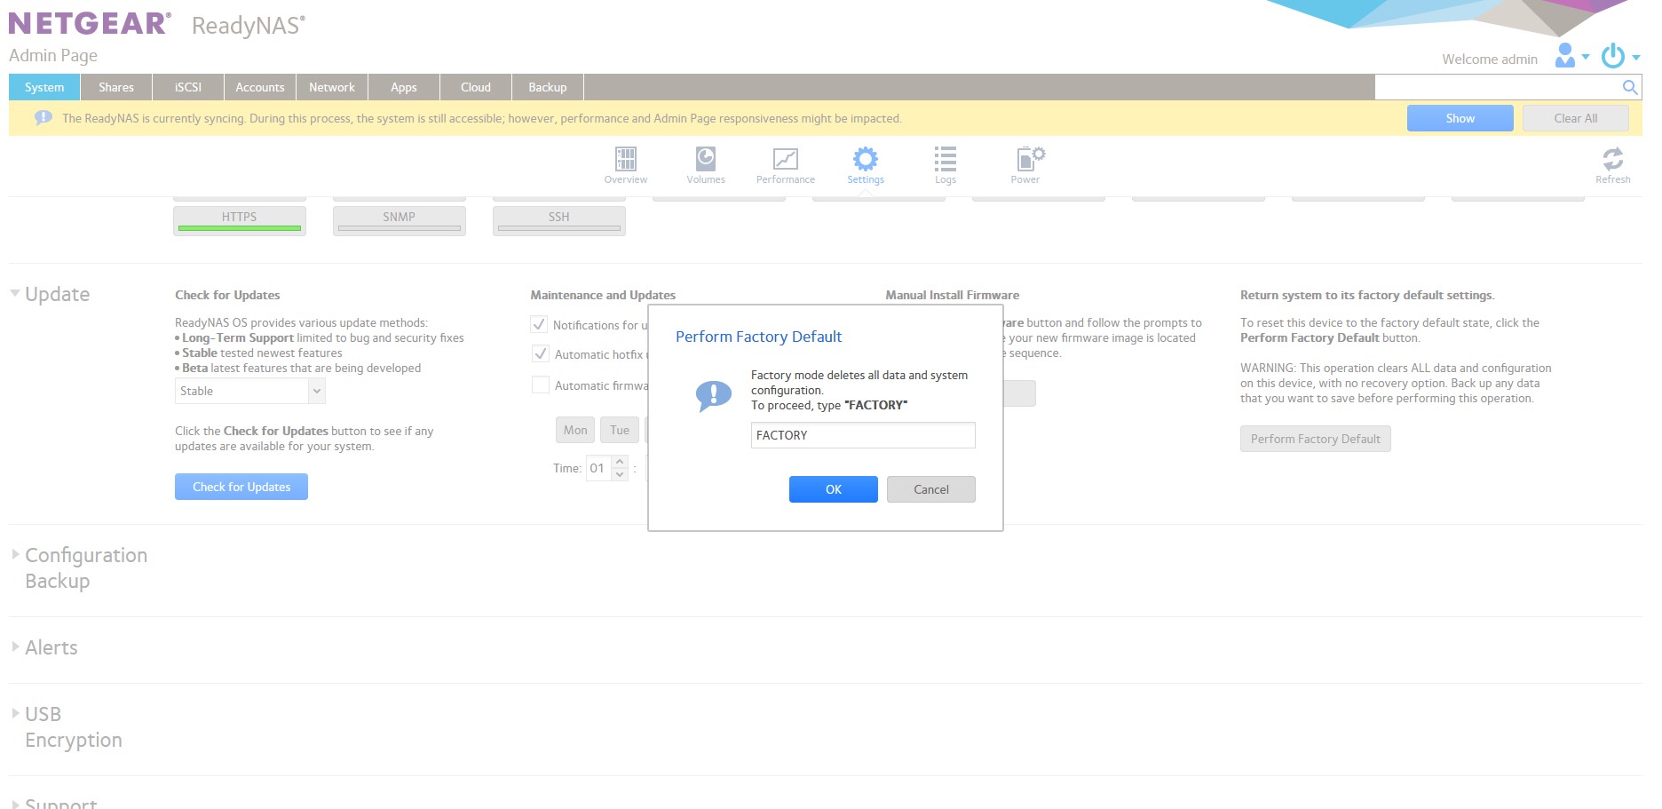This screenshot has width=1662, height=809.
Task: Open the Logs list icon
Action: click(x=945, y=160)
